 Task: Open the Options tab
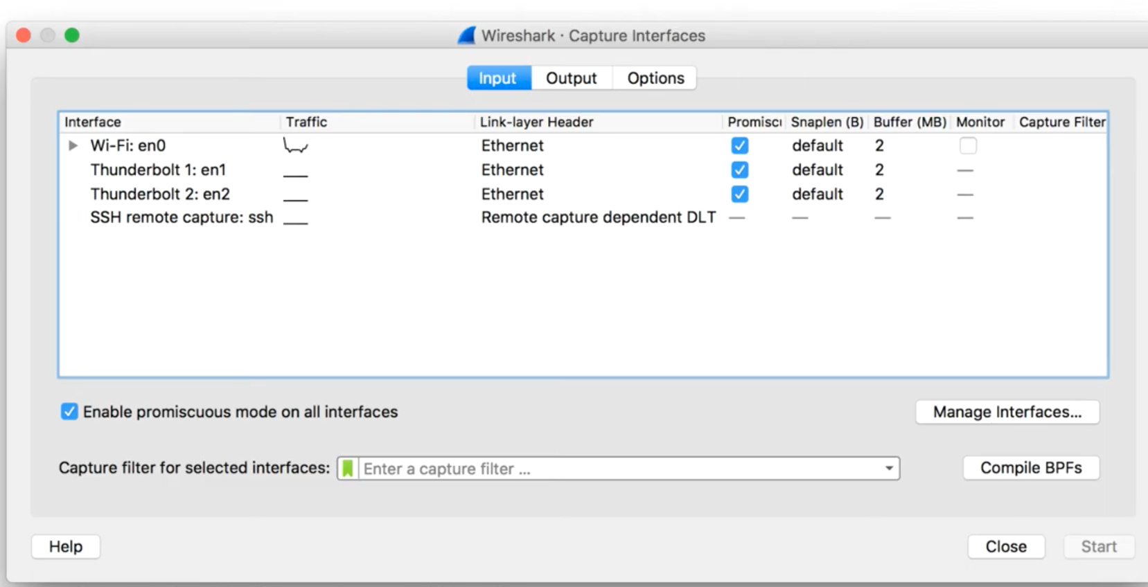pyautogui.click(x=655, y=78)
